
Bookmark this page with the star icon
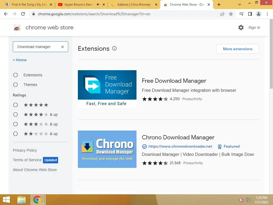tap(231, 14)
